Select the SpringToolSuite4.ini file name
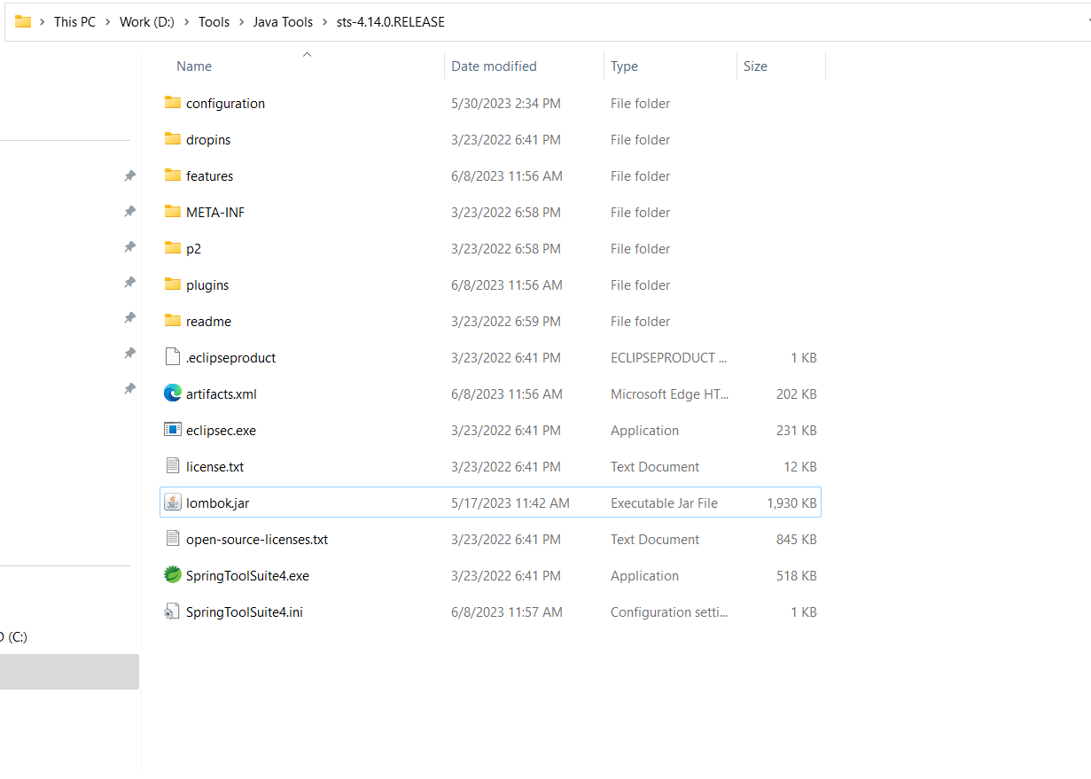The width and height of the screenshot is (1091, 779). pyautogui.click(x=245, y=612)
